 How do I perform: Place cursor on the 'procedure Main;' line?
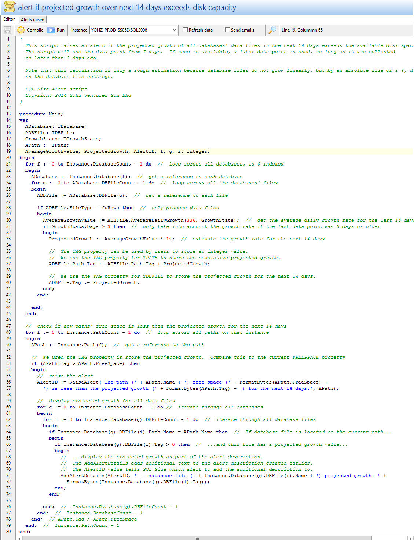coord(41,114)
